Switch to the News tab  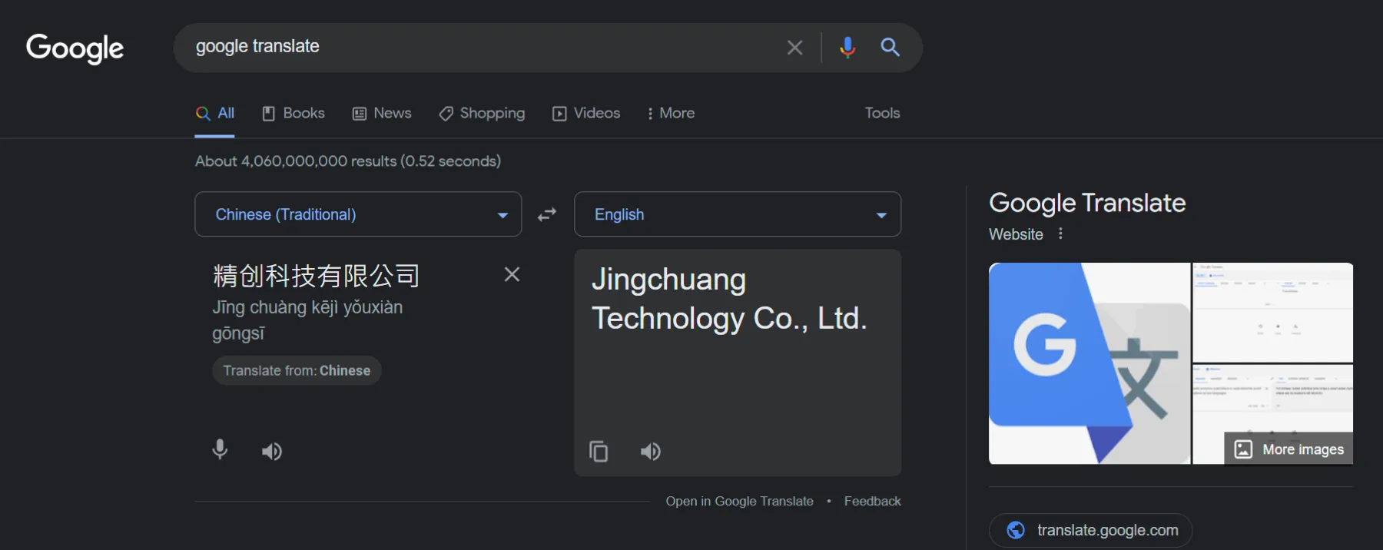pos(382,114)
